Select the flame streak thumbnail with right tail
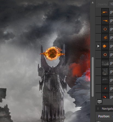 pyautogui.click(x=105, y=21)
